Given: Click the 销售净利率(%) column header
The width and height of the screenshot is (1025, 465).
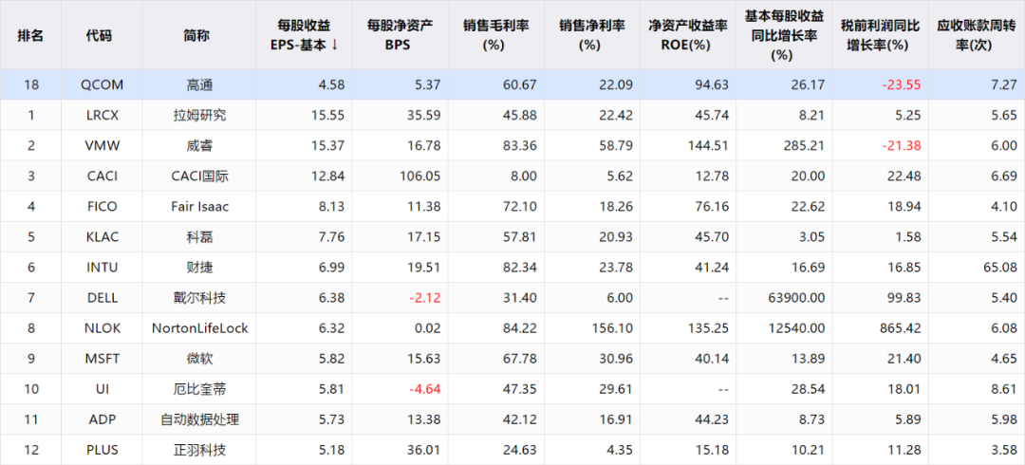Looking at the screenshot, I should point(592,35).
